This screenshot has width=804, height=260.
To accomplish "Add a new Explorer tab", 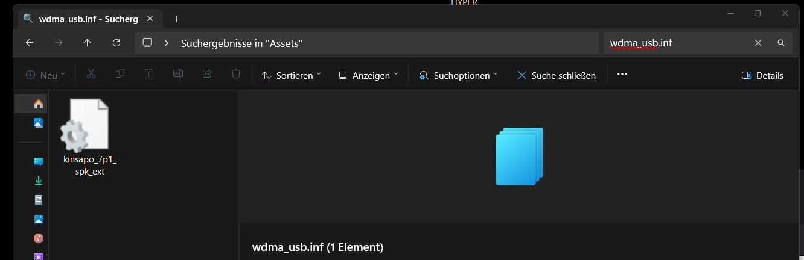I will tap(176, 19).
